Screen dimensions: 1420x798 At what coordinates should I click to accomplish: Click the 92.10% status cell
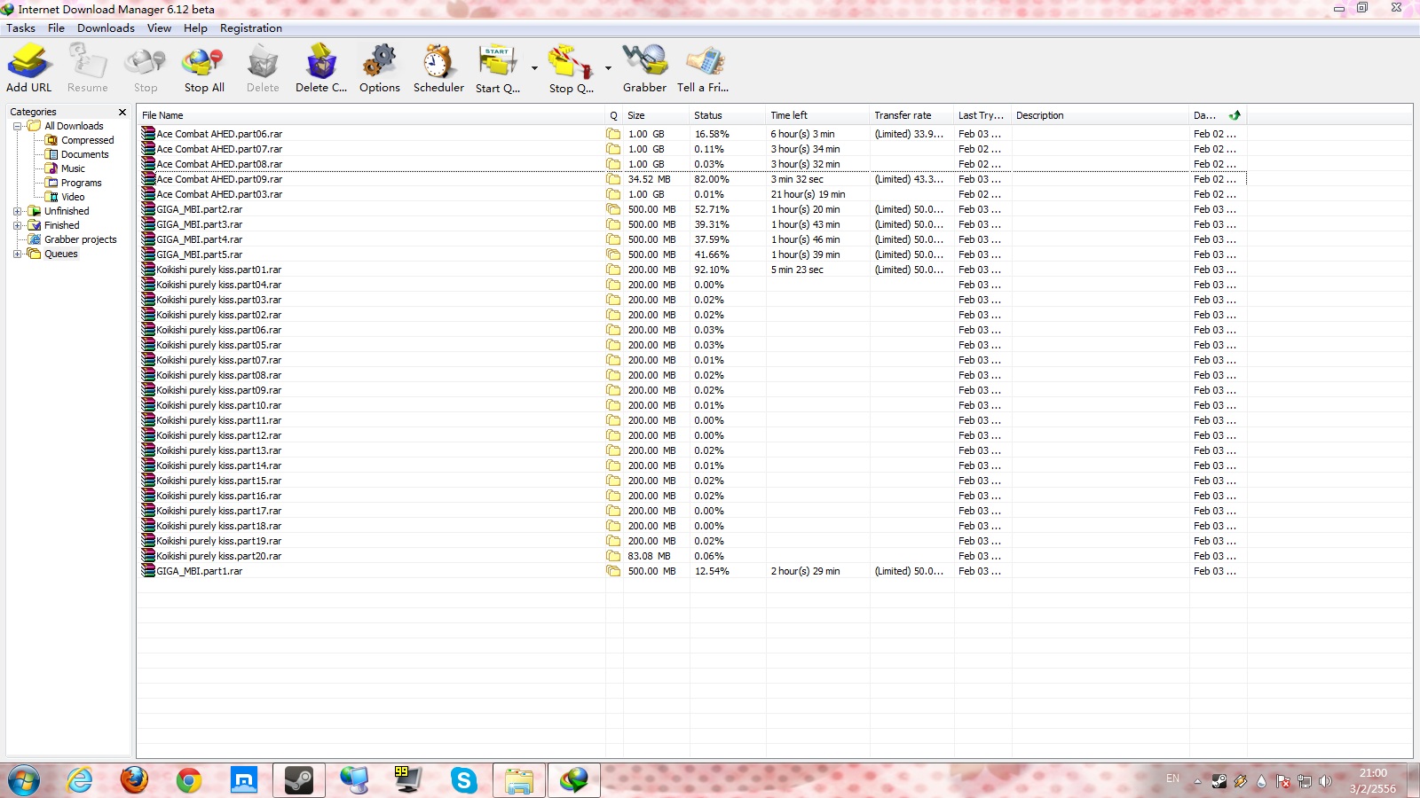712,270
